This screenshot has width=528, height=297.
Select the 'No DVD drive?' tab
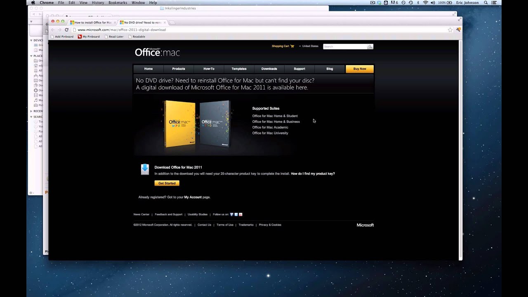(143, 22)
